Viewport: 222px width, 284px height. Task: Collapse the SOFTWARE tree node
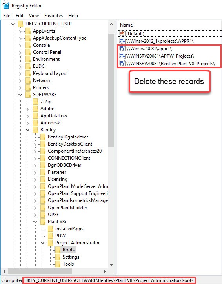click(x=20, y=95)
